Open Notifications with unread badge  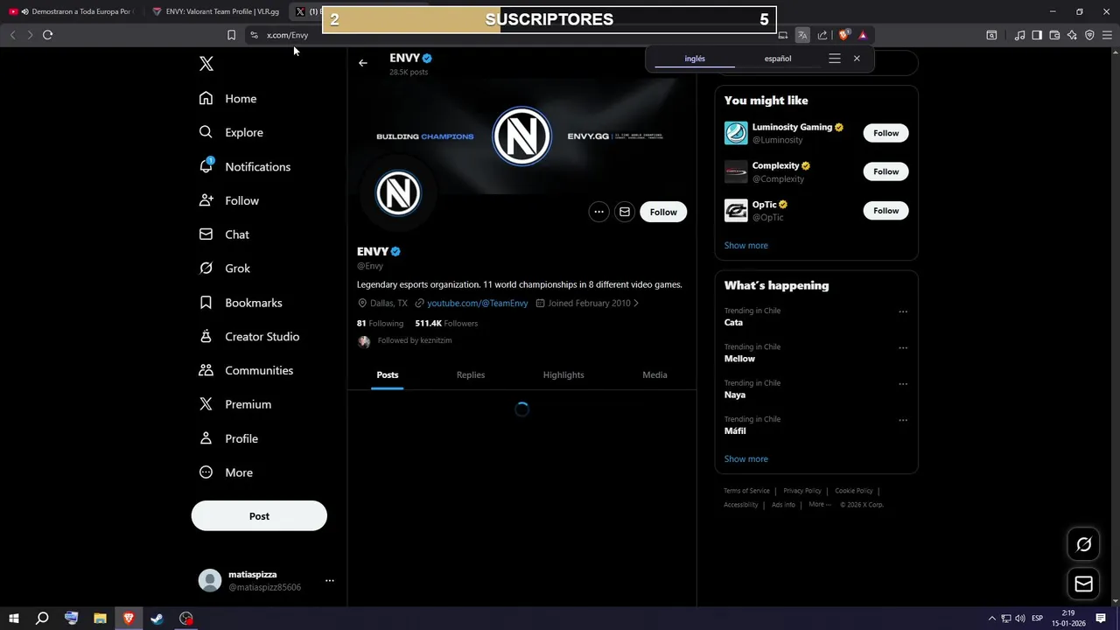[x=244, y=166]
